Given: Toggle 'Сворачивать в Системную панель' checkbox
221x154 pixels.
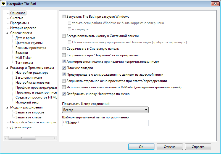Looking at the screenshot, I should (64, 49).
